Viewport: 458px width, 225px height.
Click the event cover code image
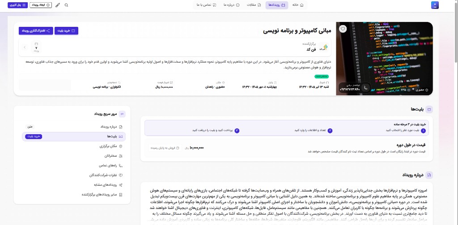[384, 59]
